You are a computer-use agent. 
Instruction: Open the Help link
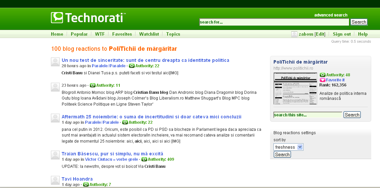363,34
